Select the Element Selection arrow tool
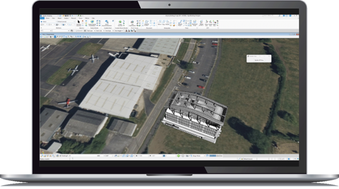The width and height of the screenshot is (339, 189). 79,22
